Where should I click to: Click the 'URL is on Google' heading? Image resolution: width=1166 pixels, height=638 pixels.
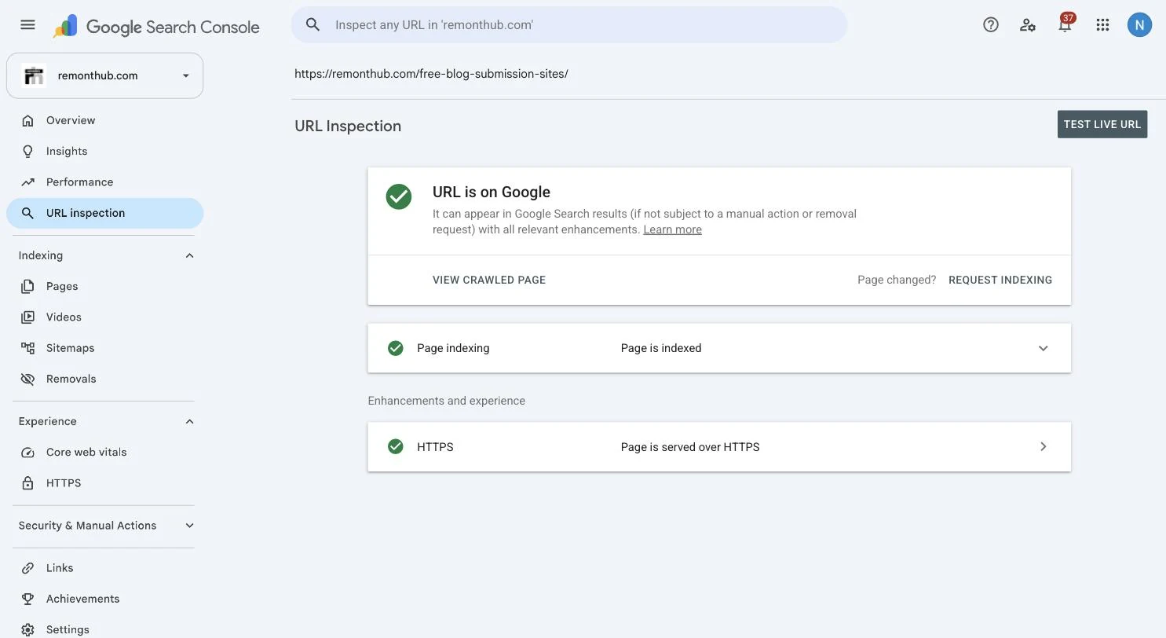(x=492, y=192)
